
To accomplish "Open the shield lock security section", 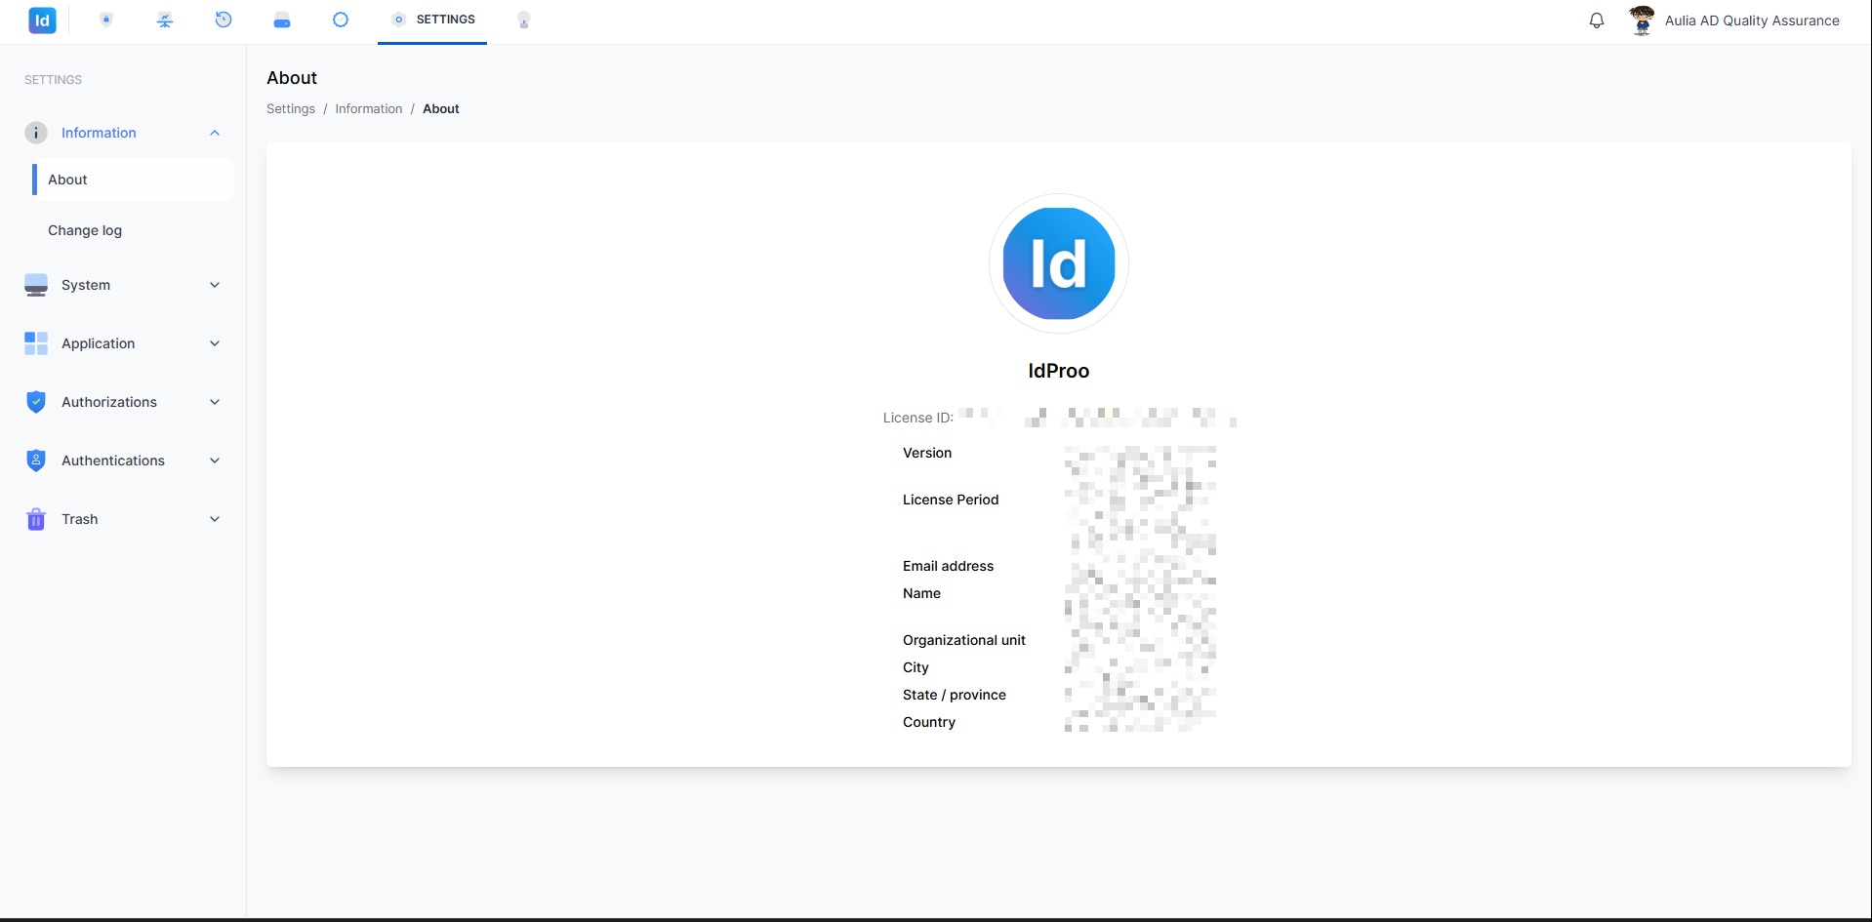I will (106, 20).
